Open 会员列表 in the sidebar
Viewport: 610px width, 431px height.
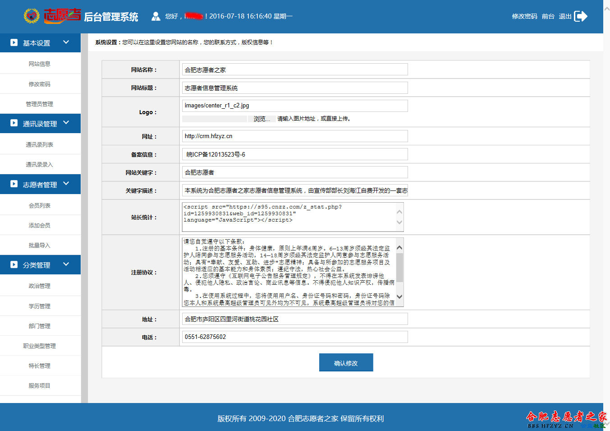40,206
